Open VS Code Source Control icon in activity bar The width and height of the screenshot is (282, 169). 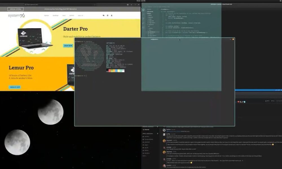143,19
